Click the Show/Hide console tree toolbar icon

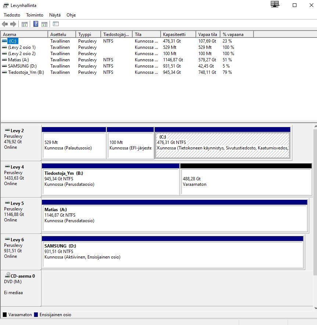pyautogui.click(x=25, y=24)
